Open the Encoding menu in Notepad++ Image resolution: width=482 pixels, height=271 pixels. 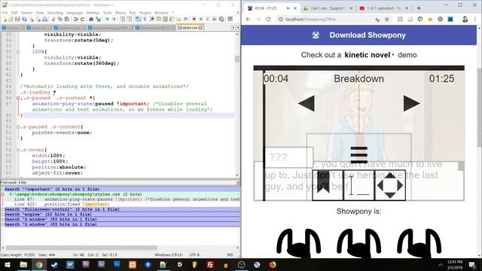[x=55, y=13]
